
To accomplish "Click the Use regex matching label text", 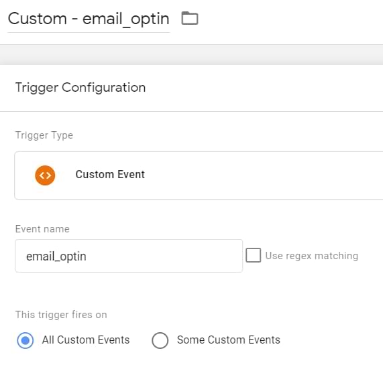I will tap(312, 256).
